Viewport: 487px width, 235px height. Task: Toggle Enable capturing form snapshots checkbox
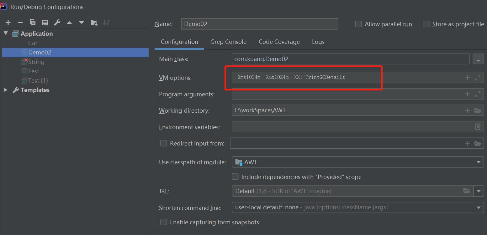pyautogui.click(x=164, y=222)
